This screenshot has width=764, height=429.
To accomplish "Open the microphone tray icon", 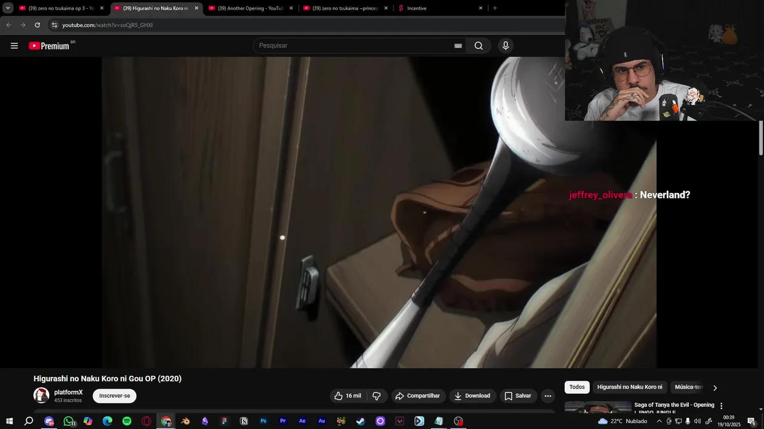I will point(688,421).
